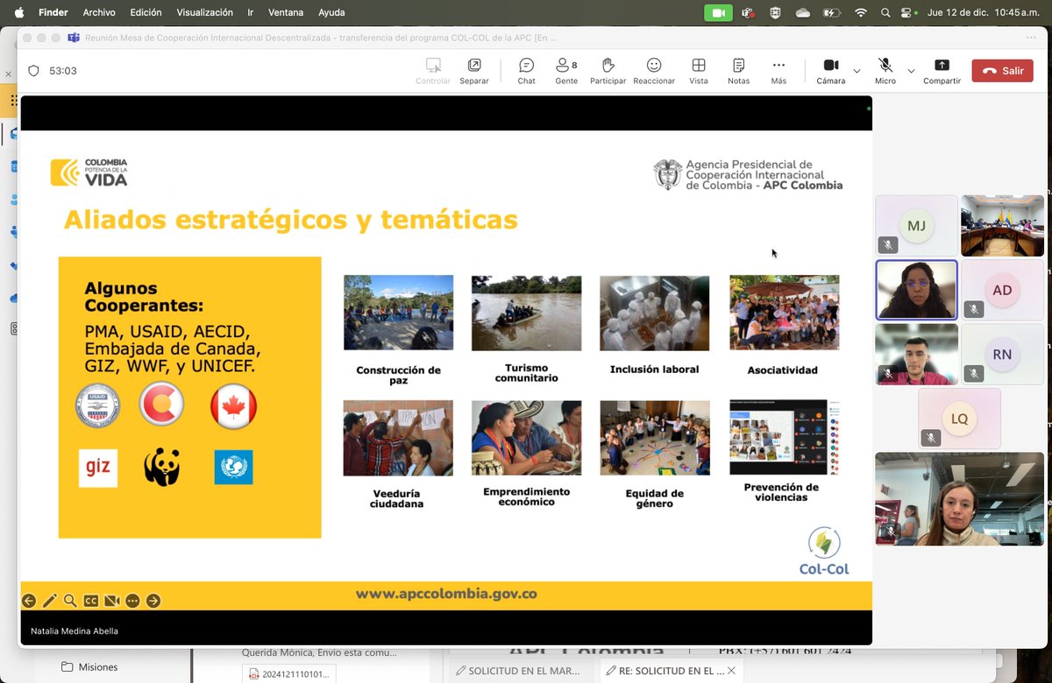The width and height of the screenshot is (1052, 683).
Task: Open the 2024121110101 PDF attachment in background
Action: click(x=289, y=674)
